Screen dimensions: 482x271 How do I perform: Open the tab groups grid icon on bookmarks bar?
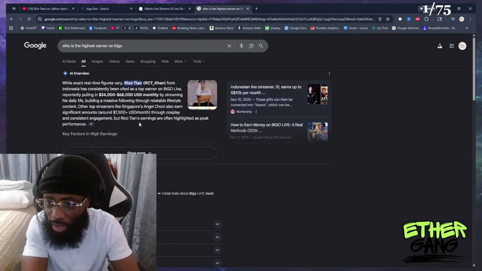pyautogui.click(x=11, y=28)
